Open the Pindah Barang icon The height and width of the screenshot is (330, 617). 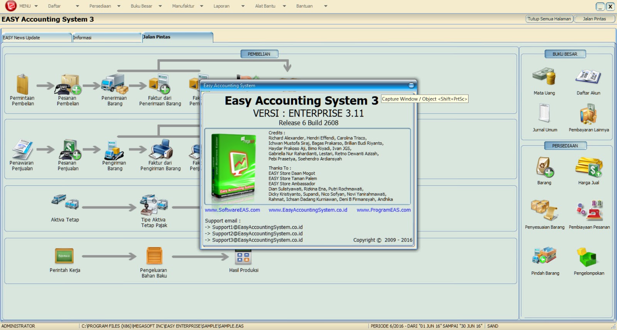[545, 255]
